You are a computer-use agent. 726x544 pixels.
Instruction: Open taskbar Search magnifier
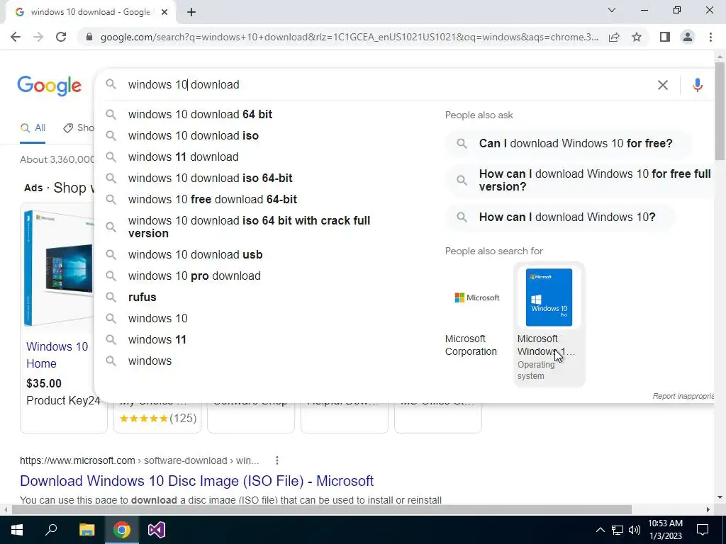[x=51, y=530]
